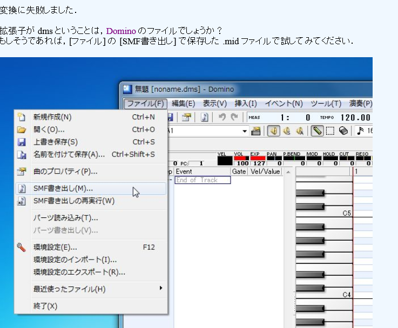Click the TEMPO 120.00 display
This screenshot has height=328, width=398.
(355, 118)
